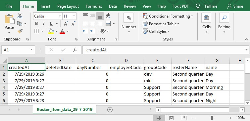Expand font name dropdown arrow

(x=60, y=16)
